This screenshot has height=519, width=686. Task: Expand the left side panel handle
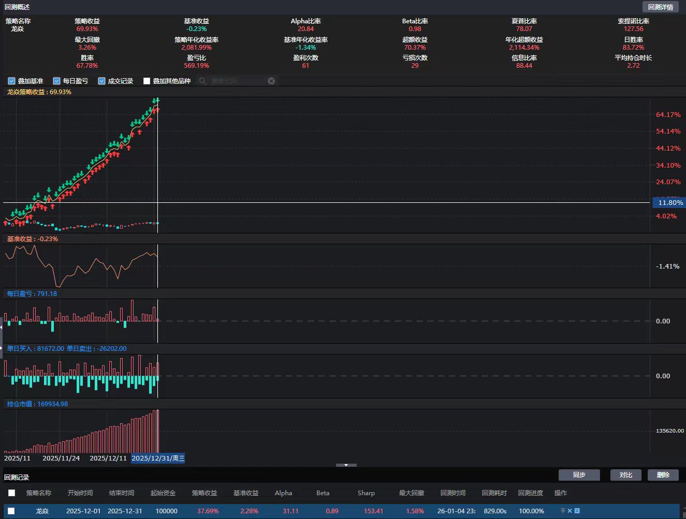point(2,337)
